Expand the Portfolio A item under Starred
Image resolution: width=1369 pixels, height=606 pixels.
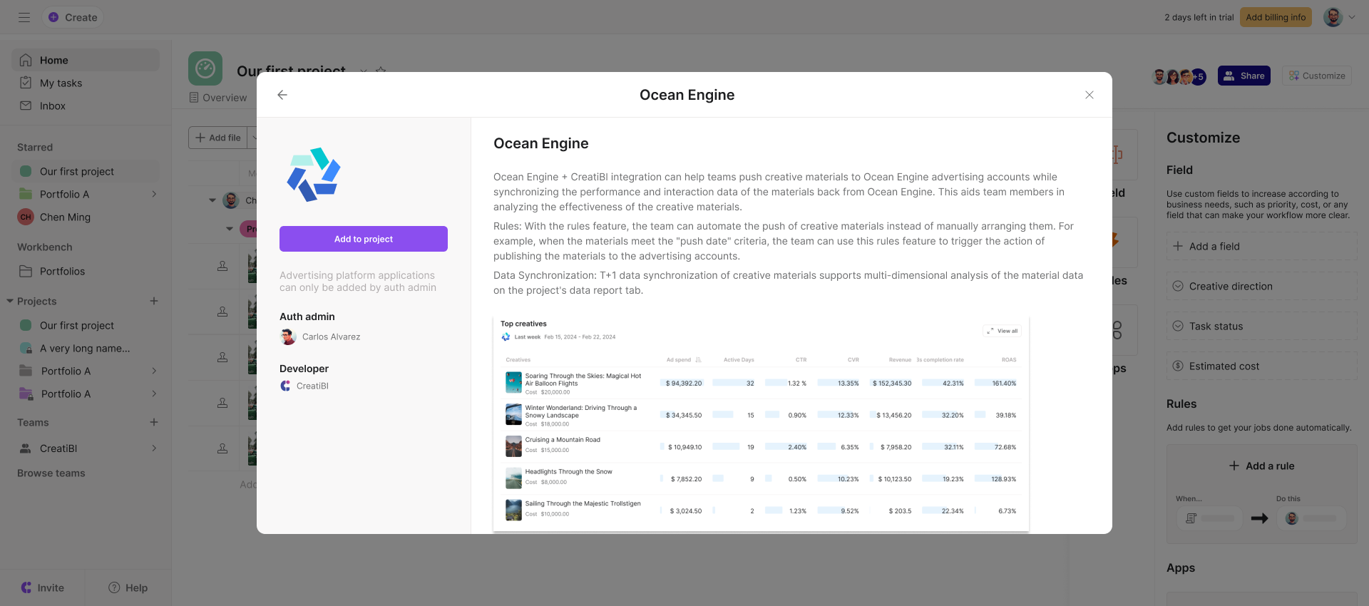tap(154, 194)
